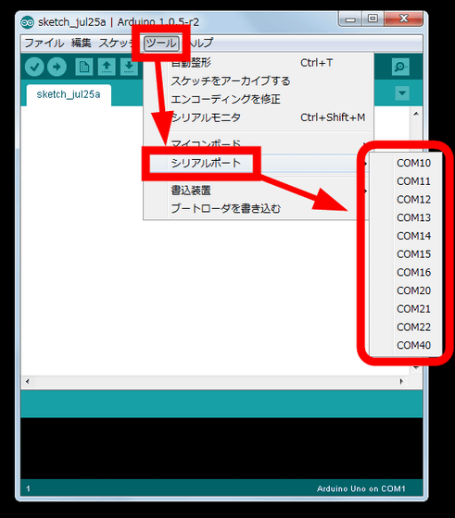Screen dimensions: 455x518
Task: Select serial port COM15
Action: pyautogui.click(x=406, y=254)
